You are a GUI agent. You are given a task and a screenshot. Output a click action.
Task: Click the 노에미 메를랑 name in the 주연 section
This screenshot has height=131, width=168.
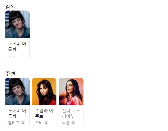17,113
